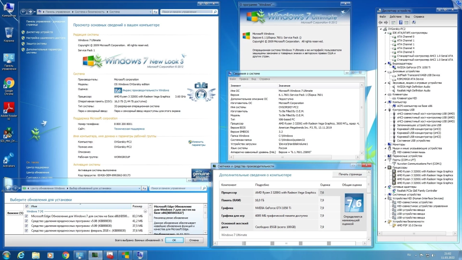Viewport: 462px width, 260px height.
Task: Launch Chrome from the taskbar
Action: [x=66, y=255]
